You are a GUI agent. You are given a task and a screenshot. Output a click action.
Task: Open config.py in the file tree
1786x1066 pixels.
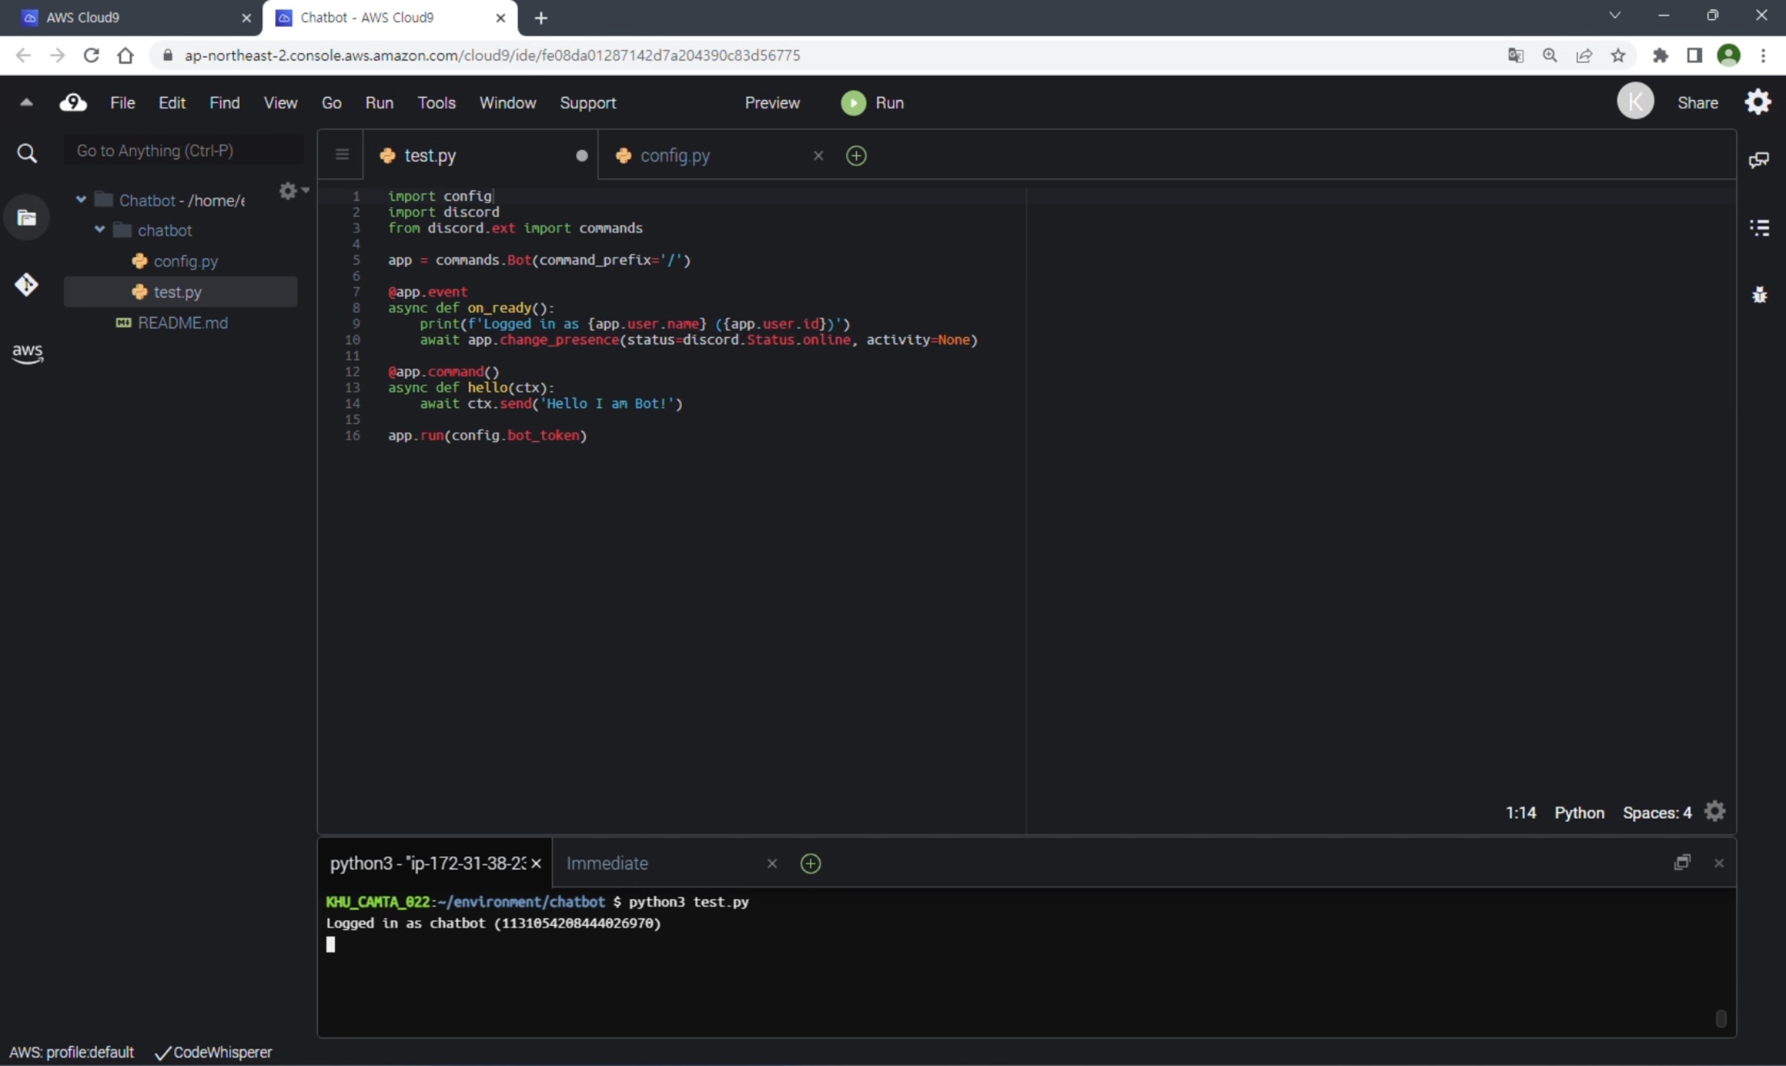point(186,261)
